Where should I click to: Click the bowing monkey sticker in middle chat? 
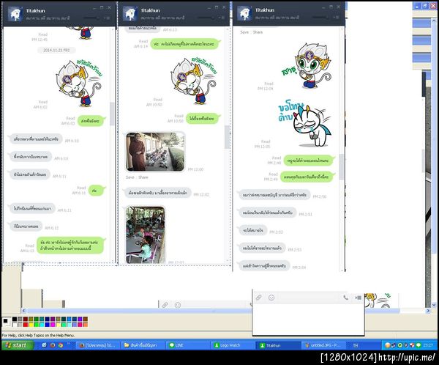click(194, 80)
